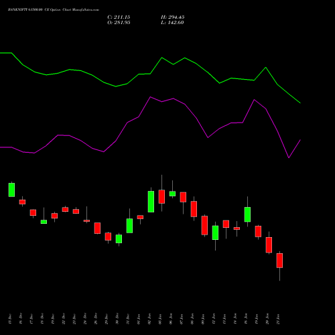
Task: Click the green candlestick above 15 Dec
Action: coord(11,190)
